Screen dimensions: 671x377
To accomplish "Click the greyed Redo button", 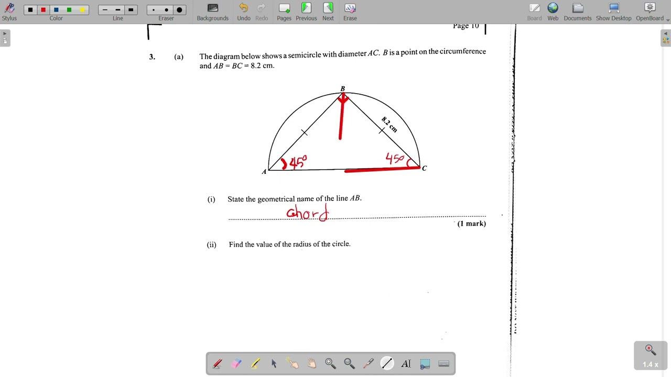I will [262, 12].
